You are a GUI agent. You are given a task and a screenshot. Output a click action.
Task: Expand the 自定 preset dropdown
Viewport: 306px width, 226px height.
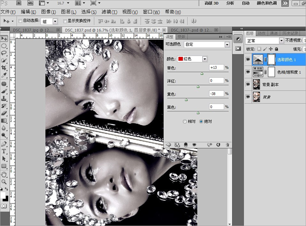click(227, 44)
